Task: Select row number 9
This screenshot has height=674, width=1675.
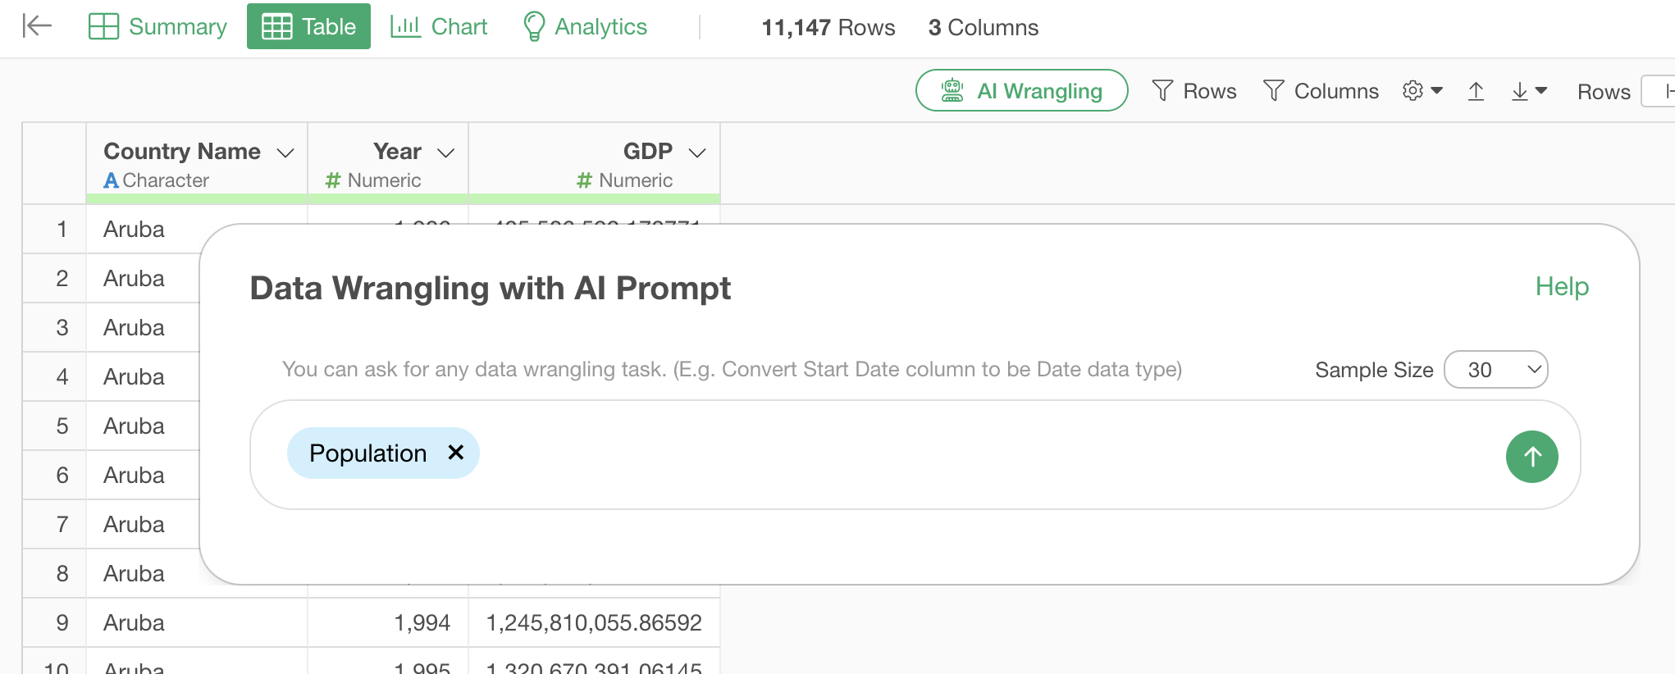Action: pyautogui.click(x=62, y=623)
